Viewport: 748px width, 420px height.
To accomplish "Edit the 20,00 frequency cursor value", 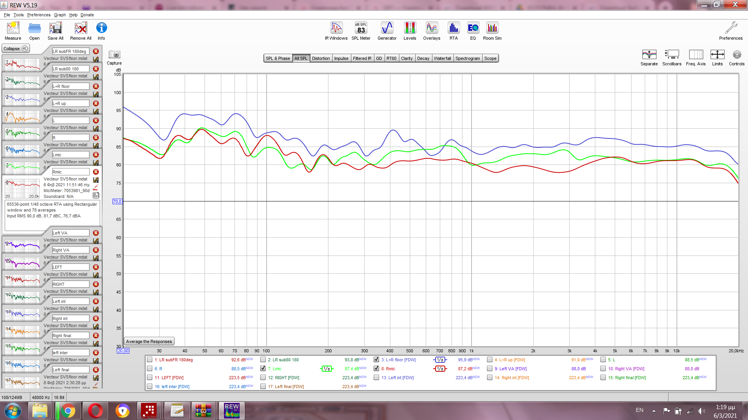I will tap(123, 351).
